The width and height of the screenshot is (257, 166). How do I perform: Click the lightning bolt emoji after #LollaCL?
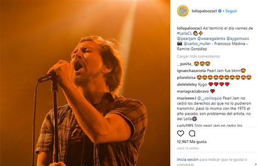(201, 33)
